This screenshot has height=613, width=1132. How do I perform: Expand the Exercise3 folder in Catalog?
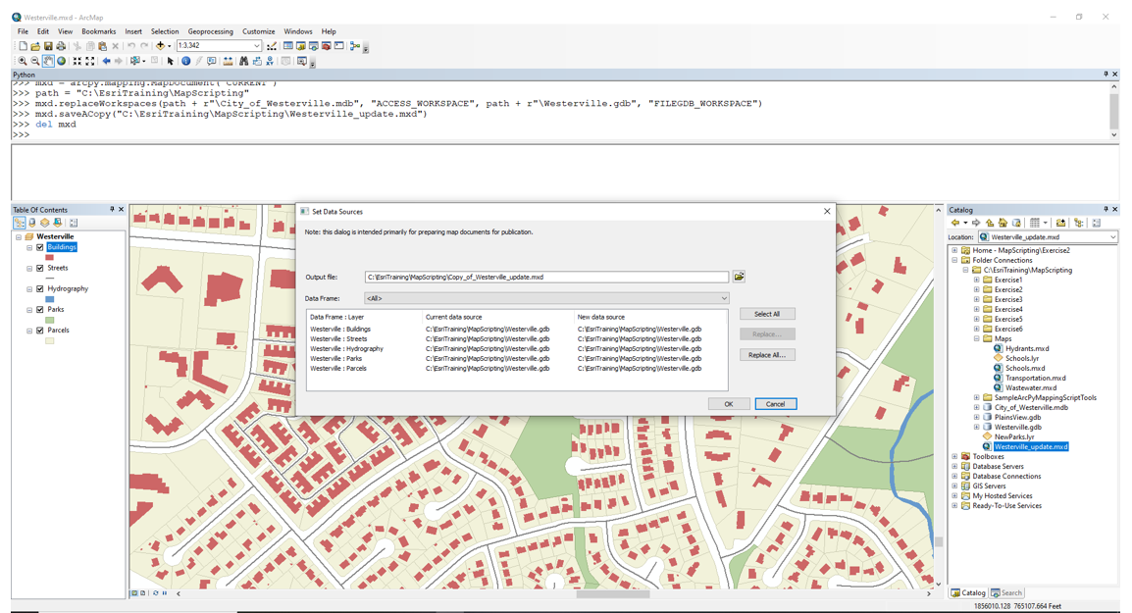976,299
